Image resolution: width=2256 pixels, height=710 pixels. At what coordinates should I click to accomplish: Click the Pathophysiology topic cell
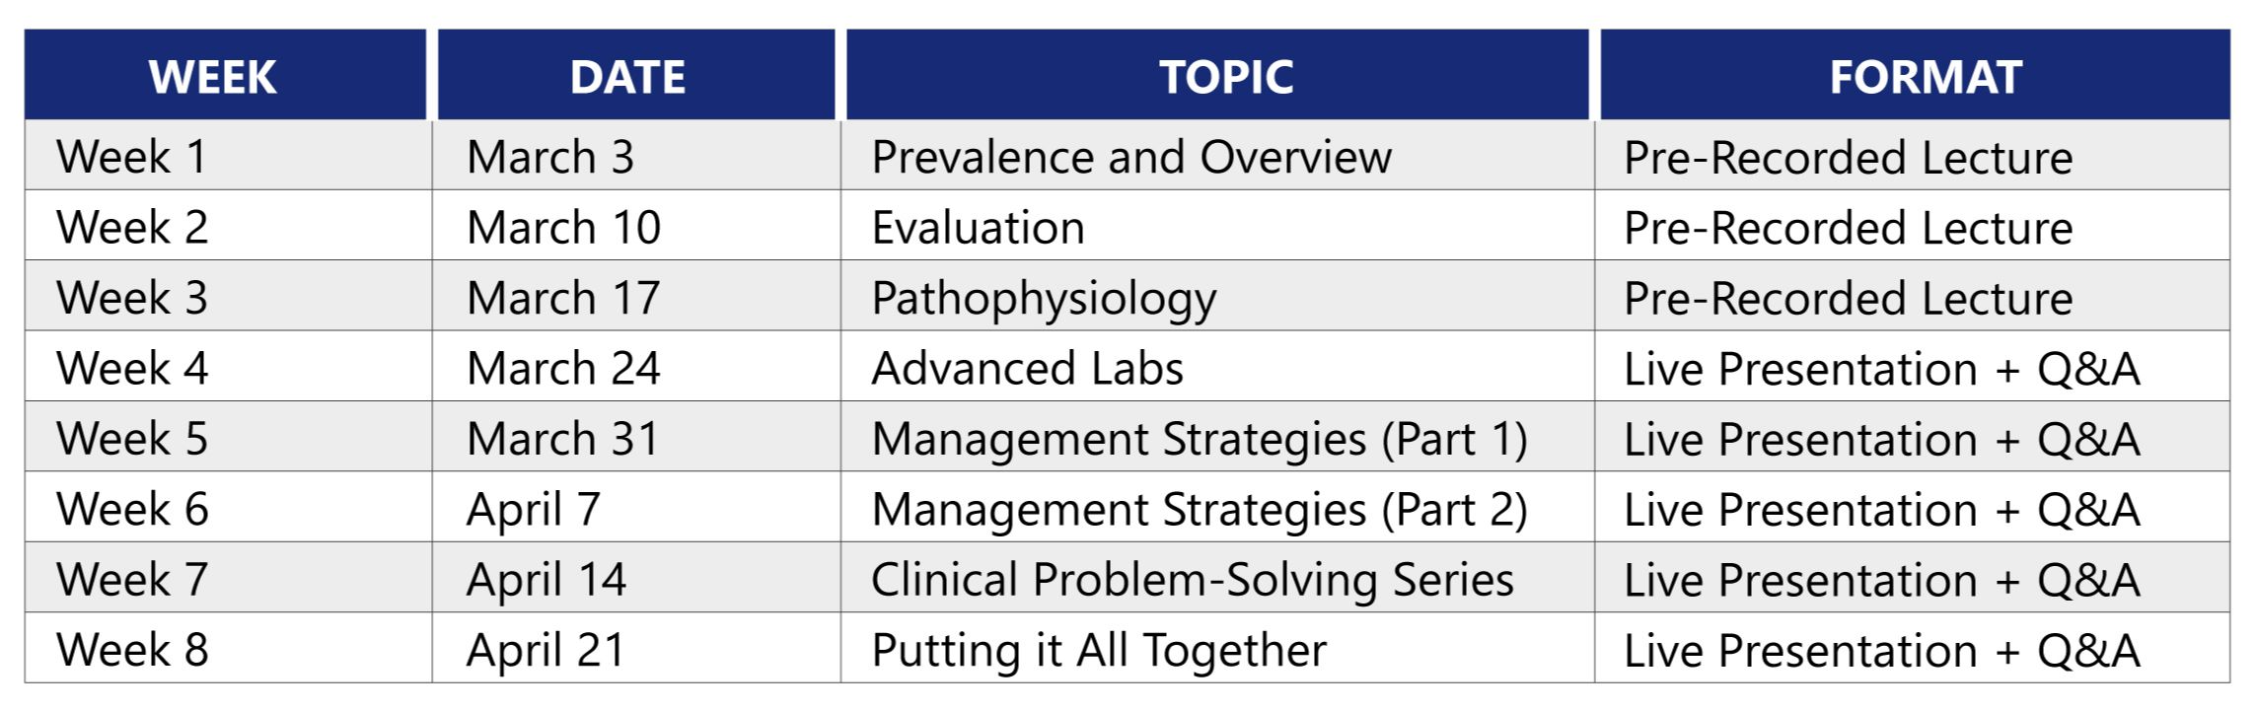tap(1217, 296)
